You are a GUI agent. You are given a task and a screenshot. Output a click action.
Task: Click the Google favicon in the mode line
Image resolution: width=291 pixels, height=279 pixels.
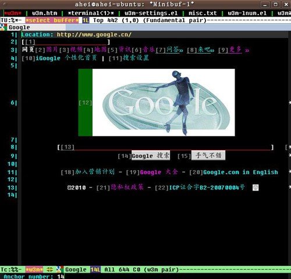[x=59, y=269]
